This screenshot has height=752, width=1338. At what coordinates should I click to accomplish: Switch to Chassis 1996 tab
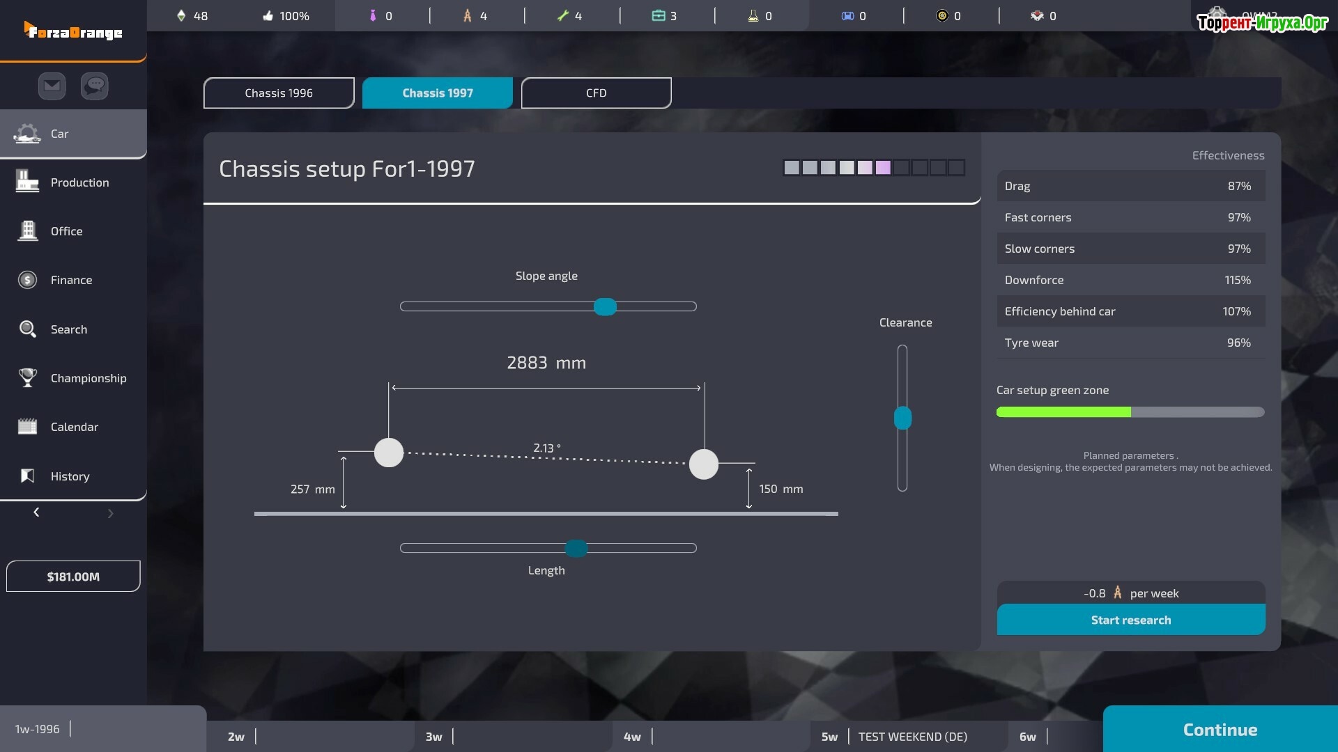pos(279,93)
